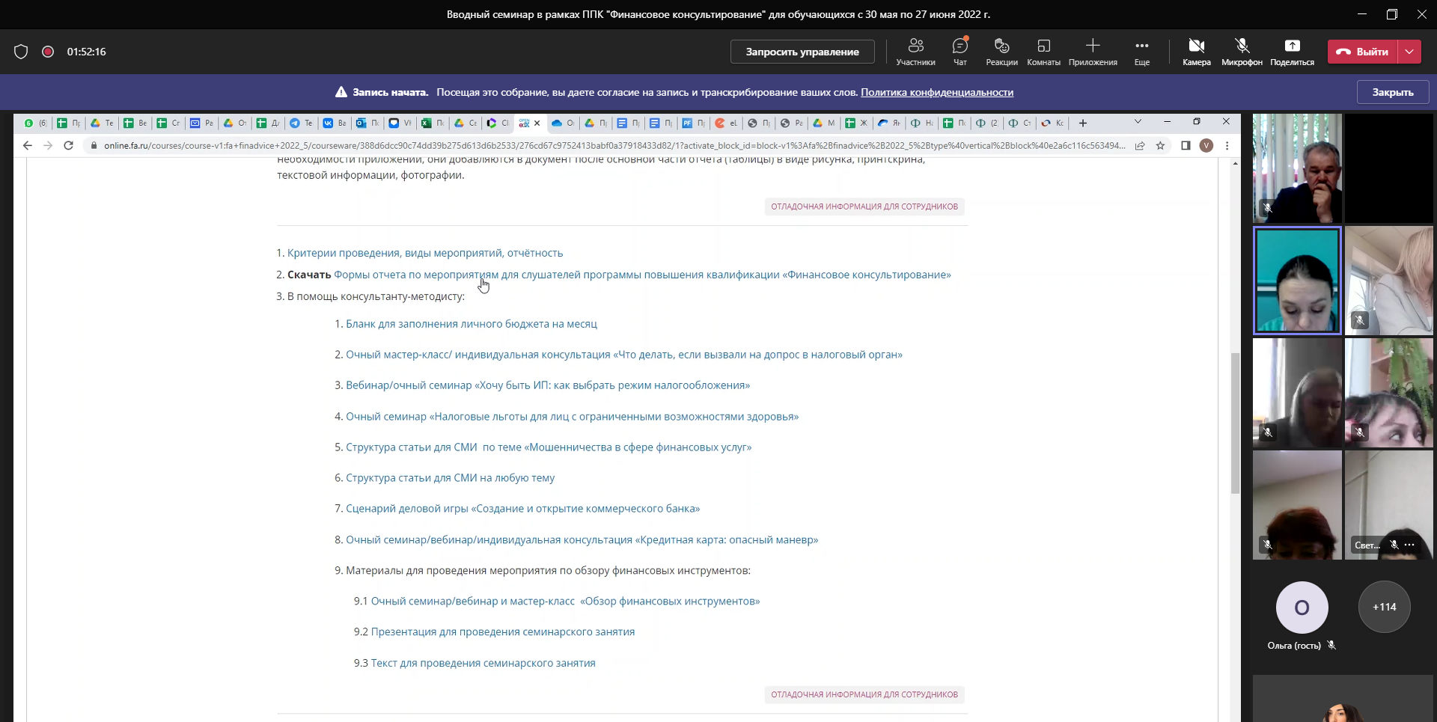Click the list item В помощь консультанту-методисту
The height and width of the screenshot is (722, 1437).
tap(376, 296)
